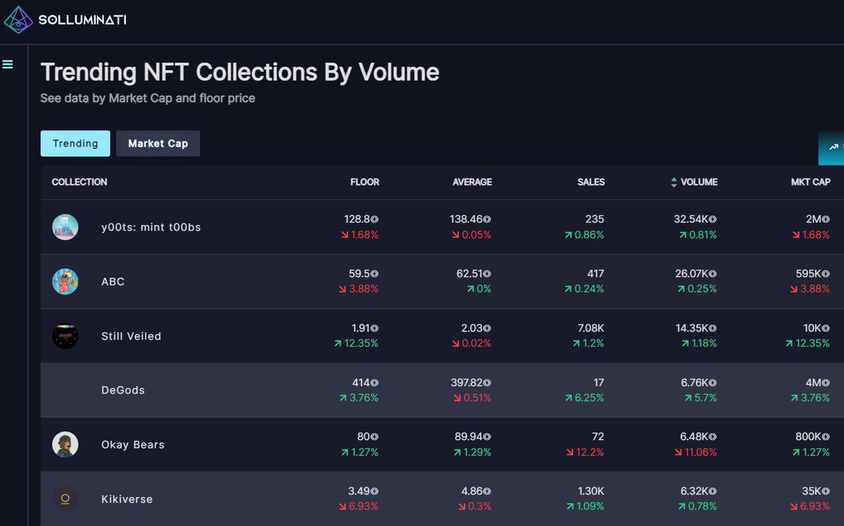The image size is (844, 526).
Task: Click y00ts market cap 2M
Action: tap(817, 219)
